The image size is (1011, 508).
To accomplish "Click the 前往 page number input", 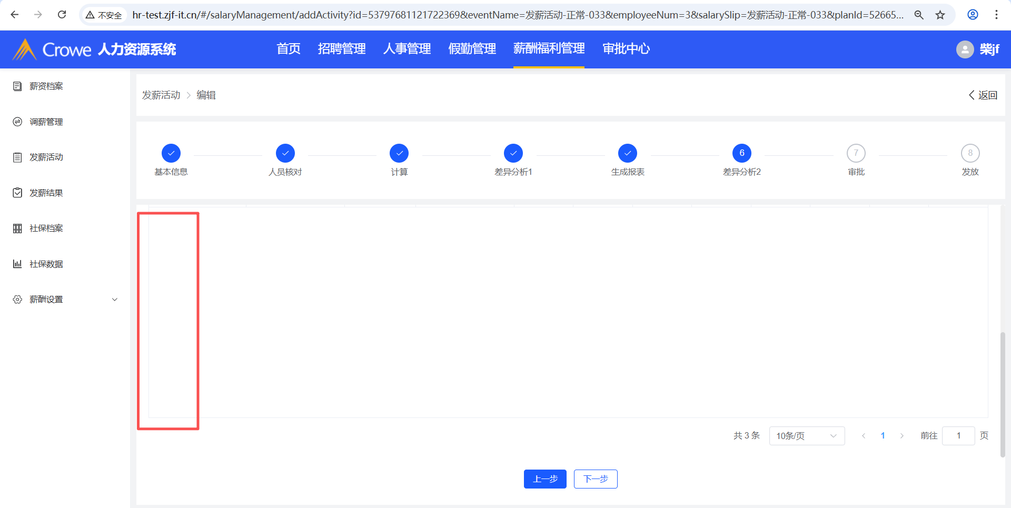I will pos(958,436).
